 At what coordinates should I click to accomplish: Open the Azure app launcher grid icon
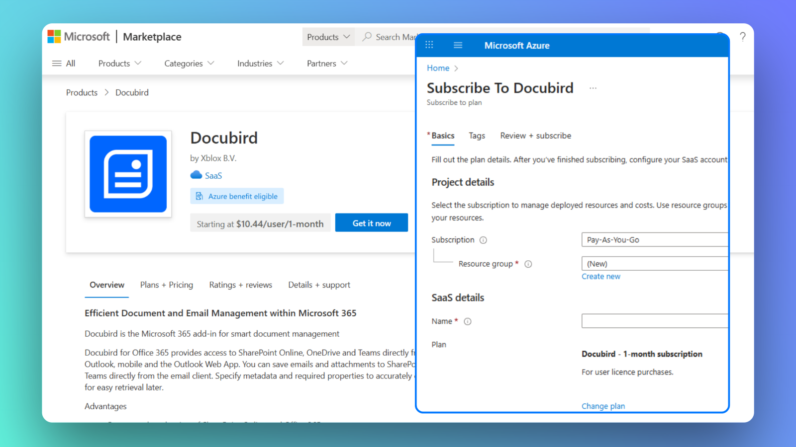(x=429, y=45)
